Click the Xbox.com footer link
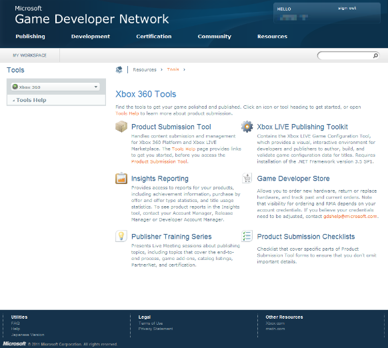Screen dimensions: 388x348 [x=275, y=323]
